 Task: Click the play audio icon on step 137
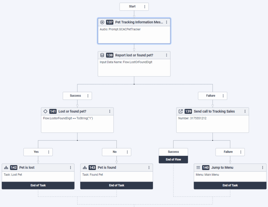pos(102,22)
